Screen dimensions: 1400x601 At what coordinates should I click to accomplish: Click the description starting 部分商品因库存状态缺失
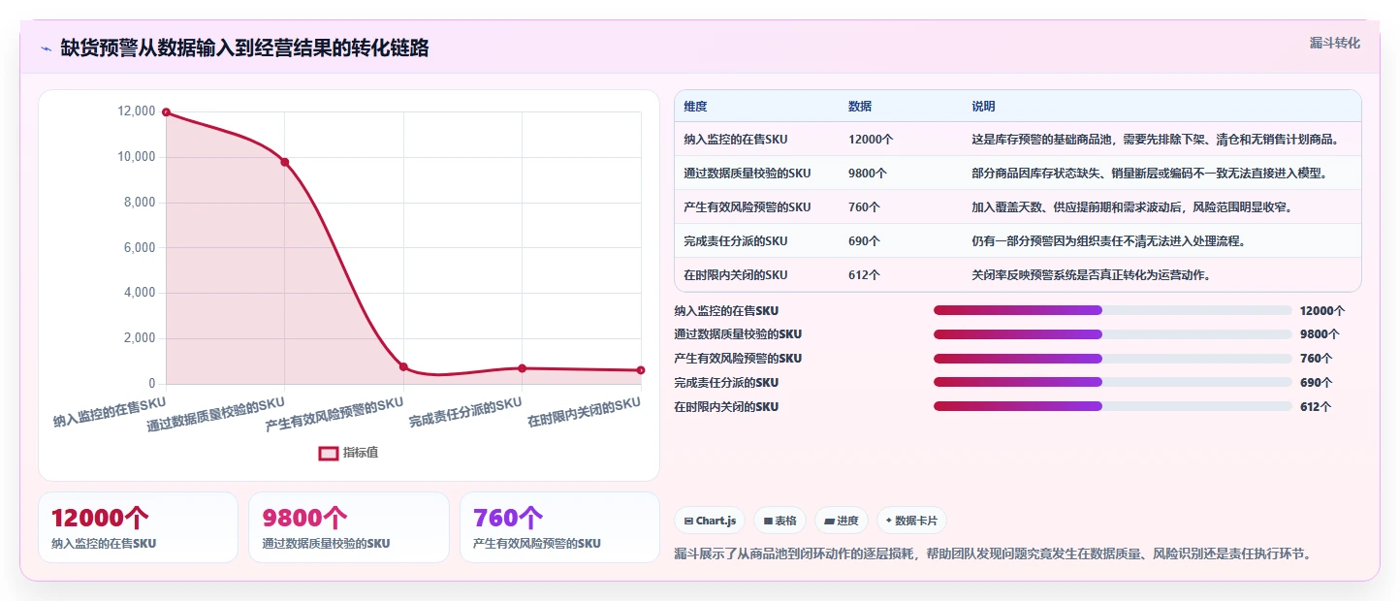pyautogui.click(x=1150, y=174)
